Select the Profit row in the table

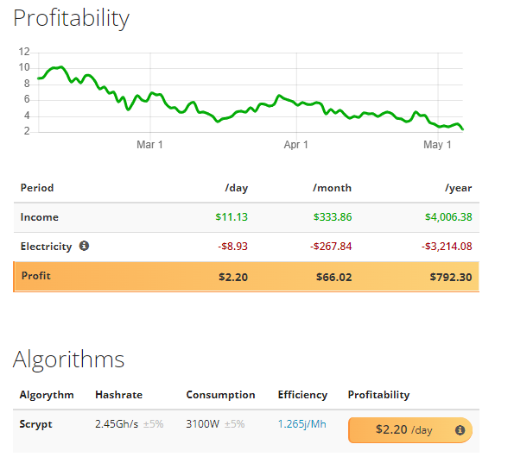(246, 277)
